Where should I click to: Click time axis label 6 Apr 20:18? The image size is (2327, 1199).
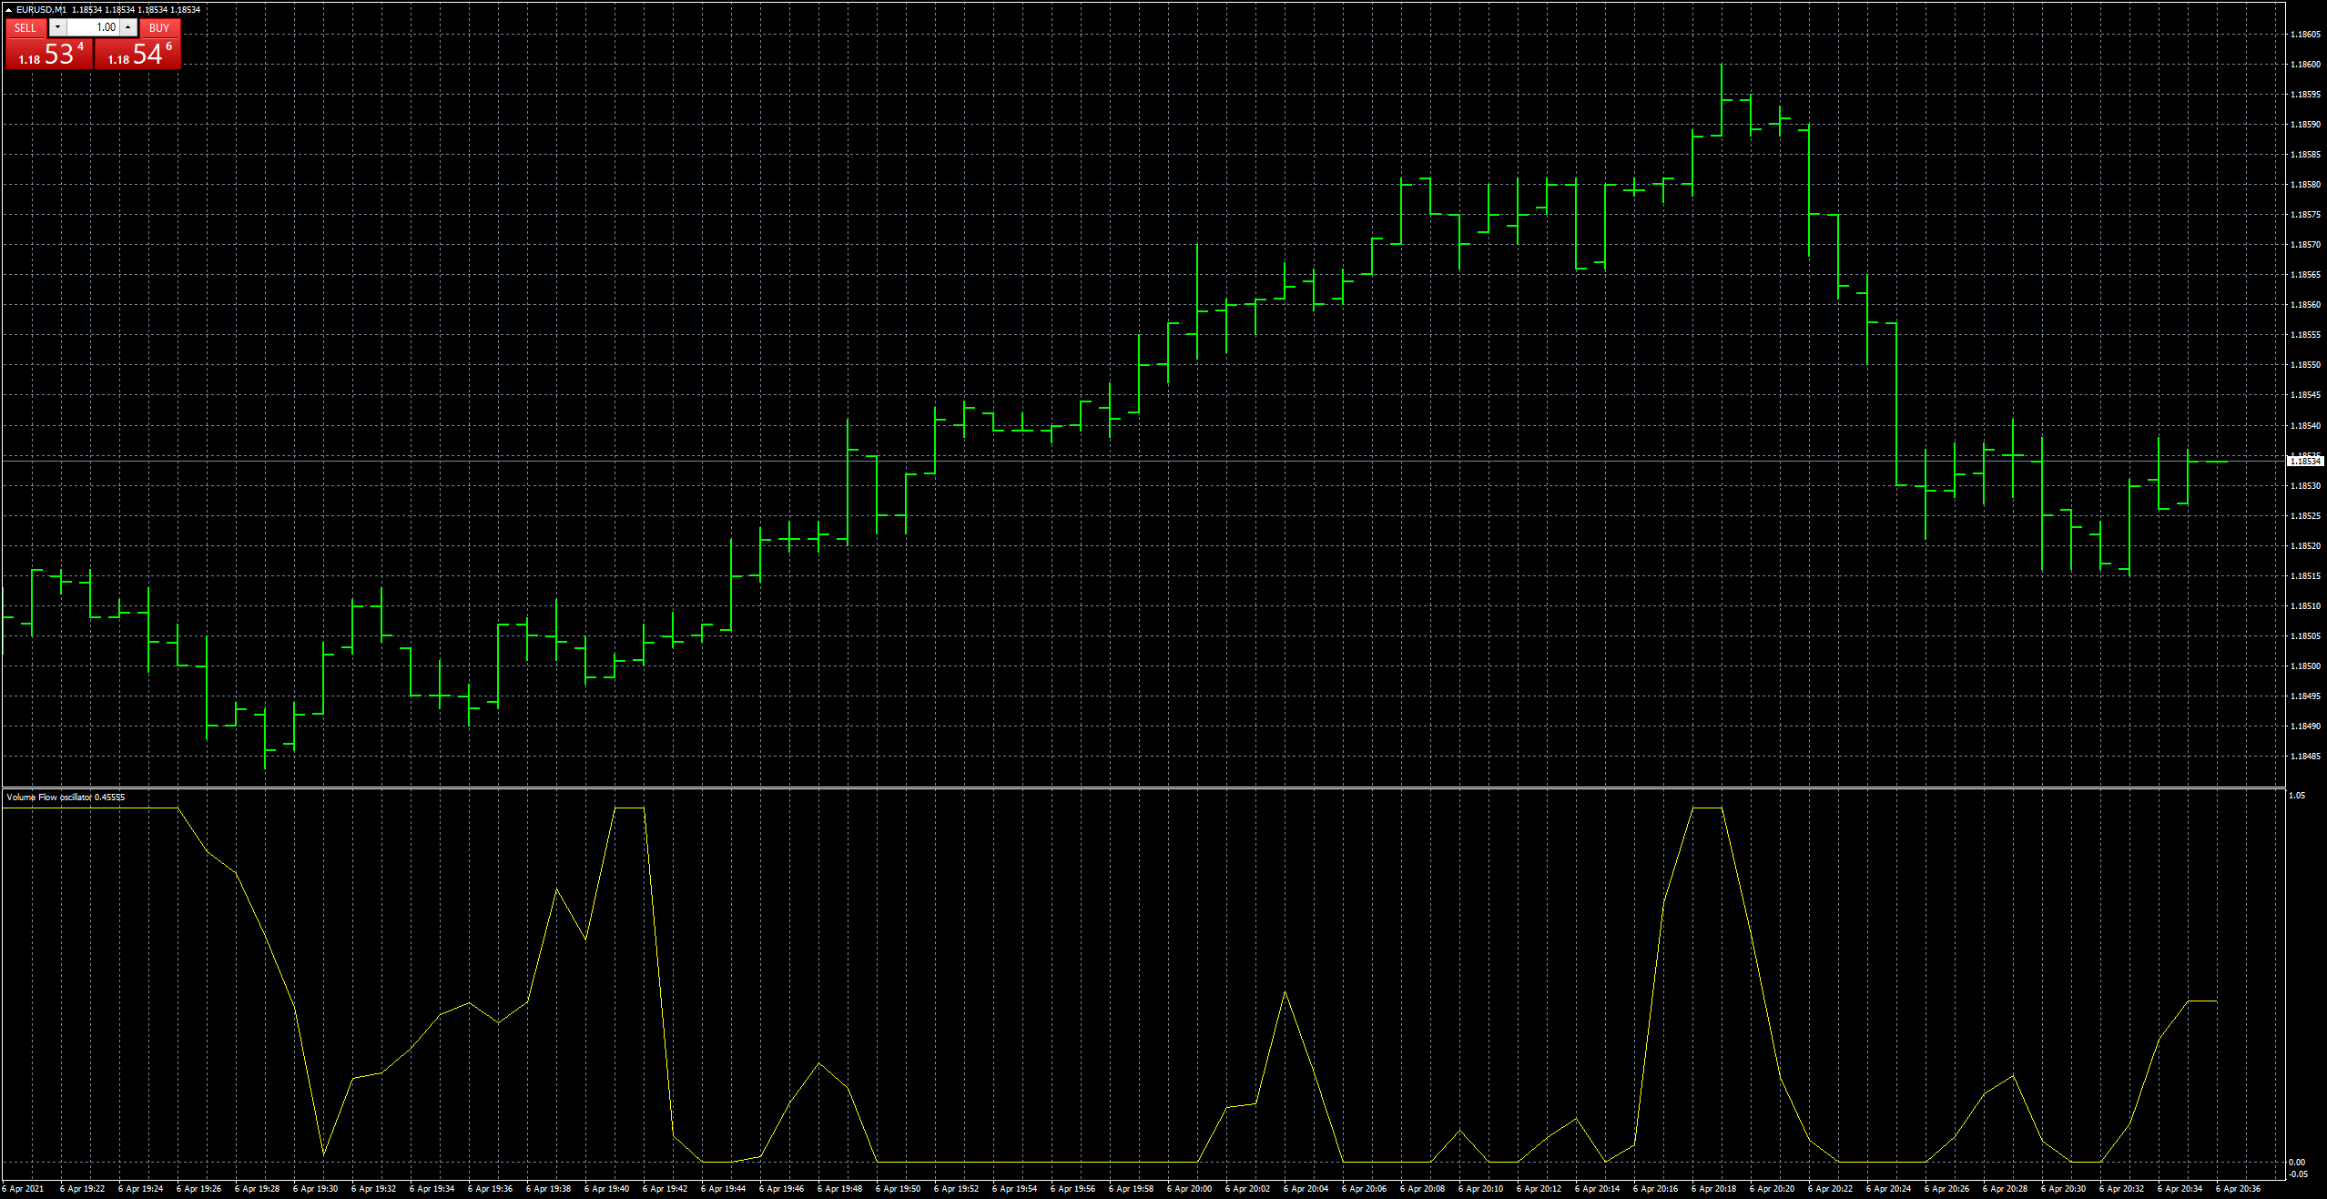[x=1713, y=1189]
